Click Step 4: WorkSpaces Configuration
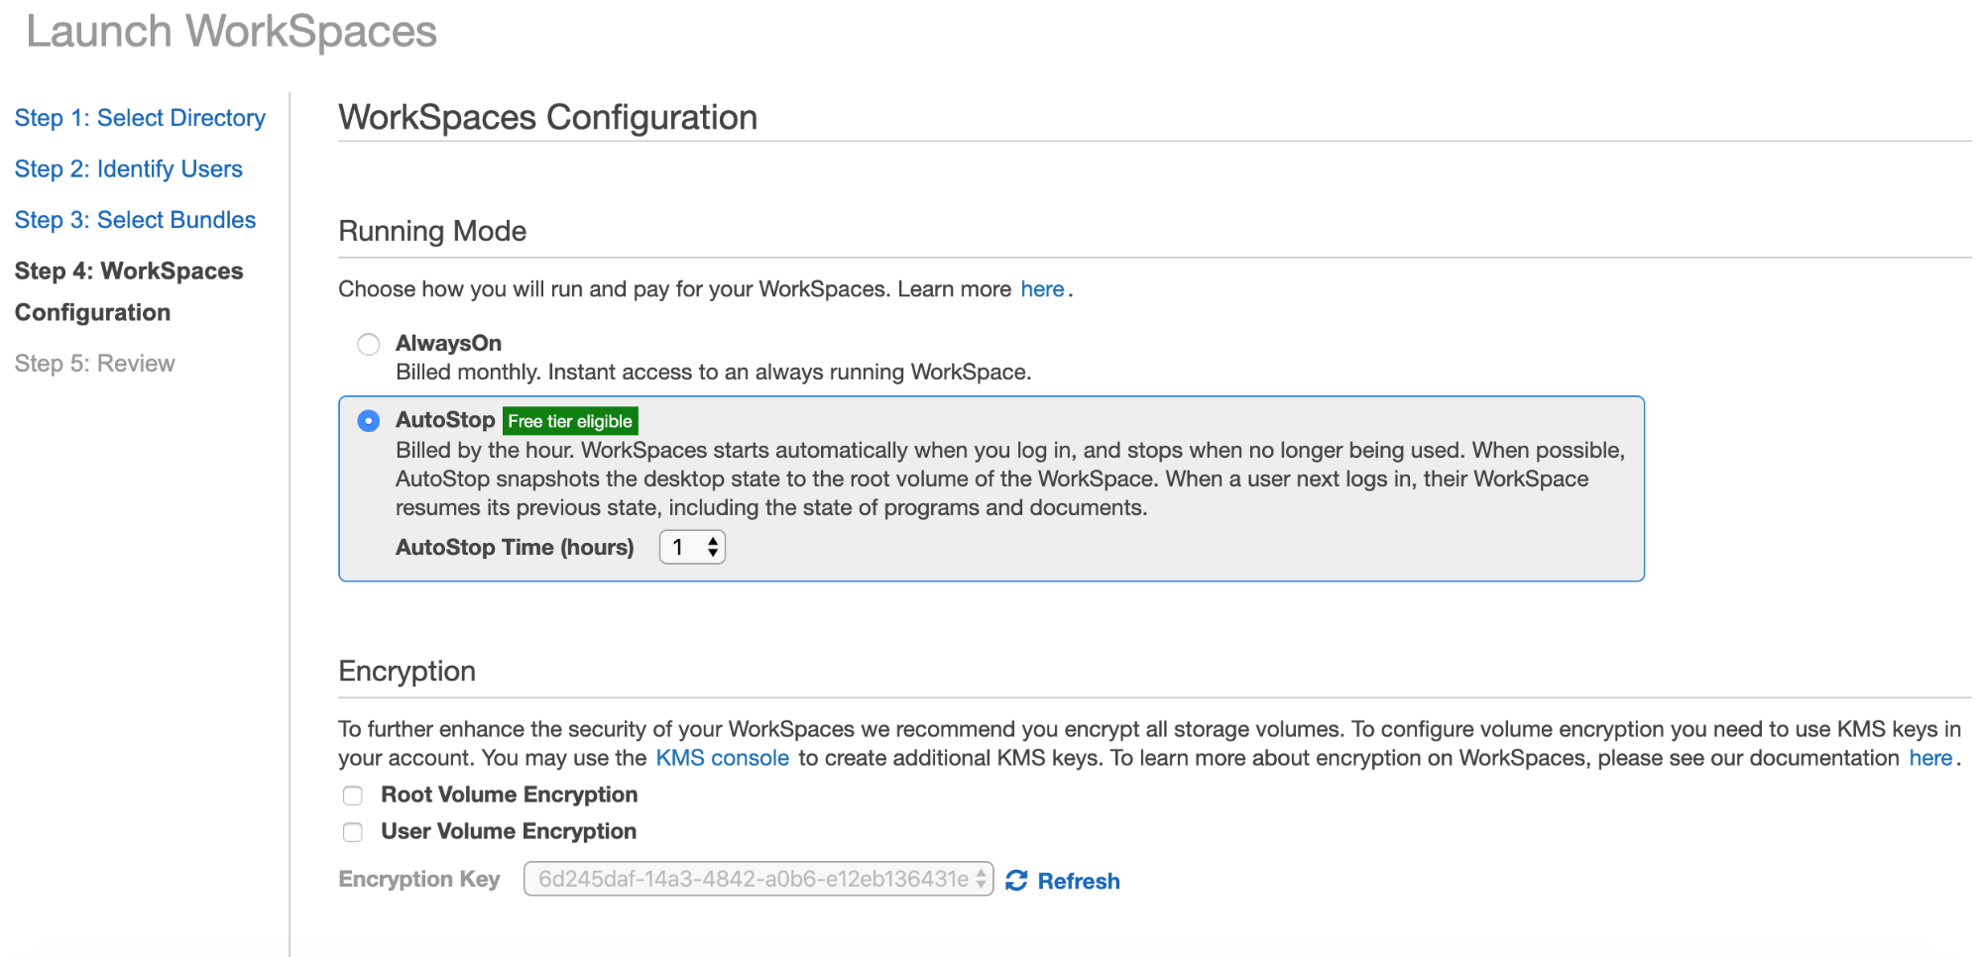 coord(129,291)
